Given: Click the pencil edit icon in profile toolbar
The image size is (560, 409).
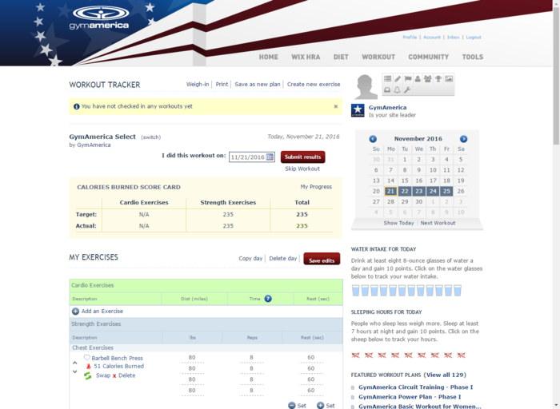Looking at the screenshot, I should pos(398,79).
